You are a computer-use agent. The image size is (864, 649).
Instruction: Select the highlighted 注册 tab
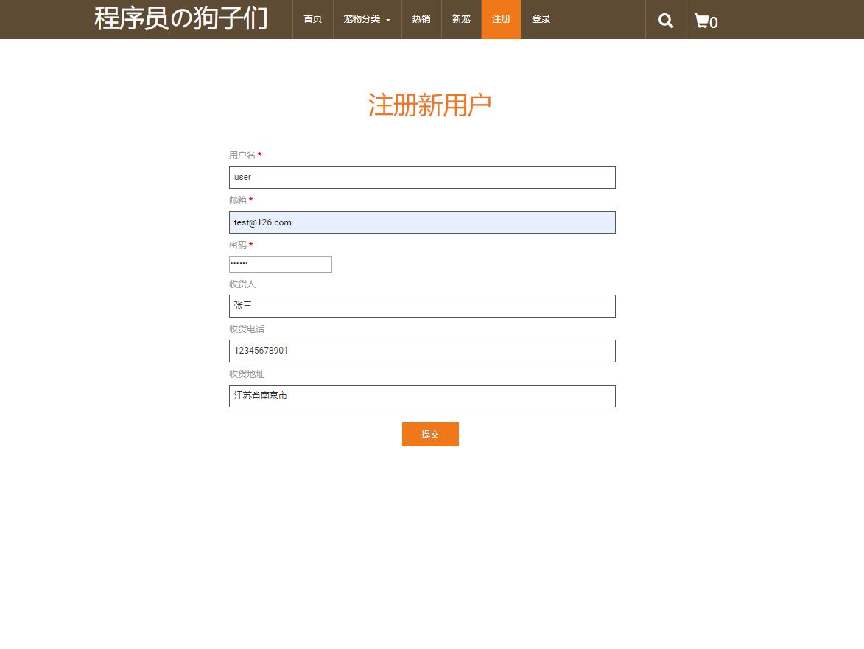[501, 19]
